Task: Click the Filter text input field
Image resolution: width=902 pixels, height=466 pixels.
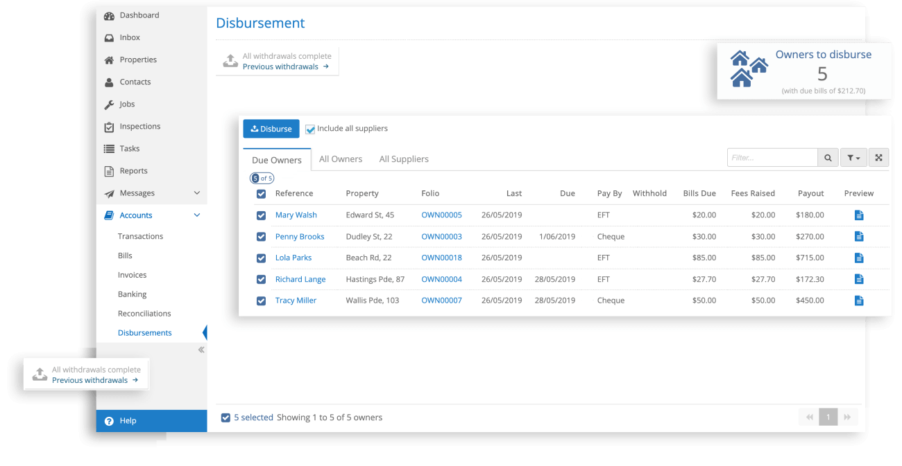Action: [x=772, y=158]
